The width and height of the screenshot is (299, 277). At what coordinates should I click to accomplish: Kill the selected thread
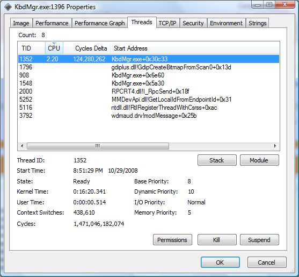[217, 240]
